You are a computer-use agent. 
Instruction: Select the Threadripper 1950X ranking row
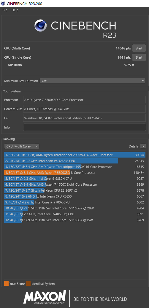(x=75, y=167)
